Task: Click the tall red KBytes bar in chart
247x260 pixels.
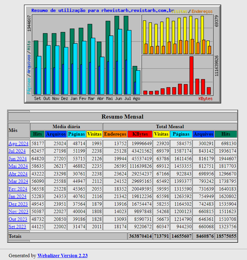Action: point(192,75)
